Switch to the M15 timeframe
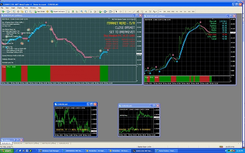The width and height of the screenshot is (245, 153). pos(169,11)
